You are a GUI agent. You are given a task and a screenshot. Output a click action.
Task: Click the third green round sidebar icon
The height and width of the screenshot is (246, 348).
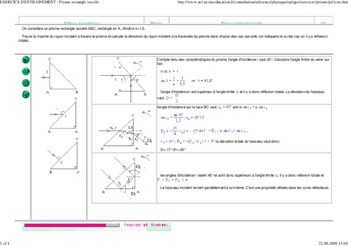point(26,83)
